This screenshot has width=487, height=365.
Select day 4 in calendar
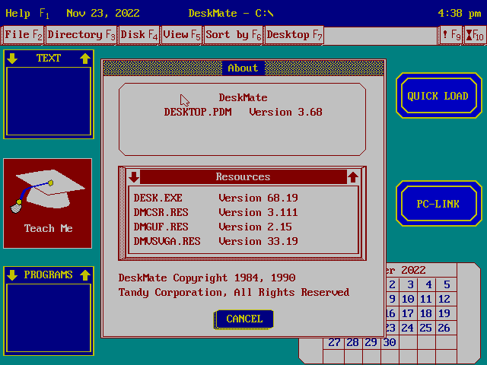pyautogui.click(x=427, y=284)
